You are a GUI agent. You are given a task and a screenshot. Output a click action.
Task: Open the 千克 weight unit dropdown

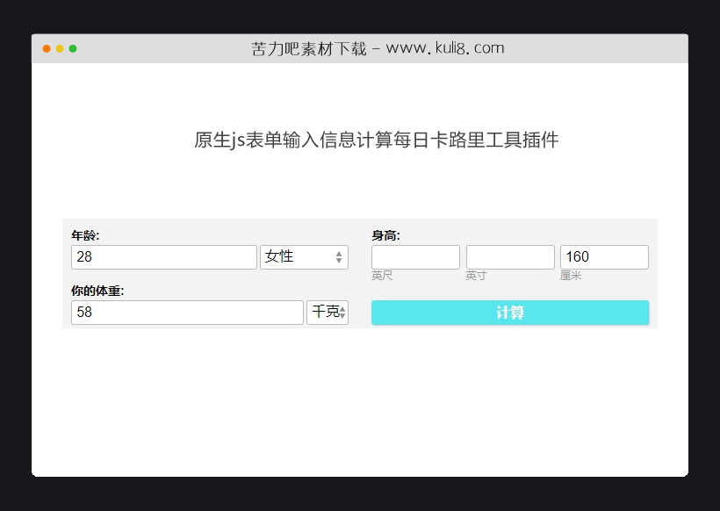click(x=323, y=312)
